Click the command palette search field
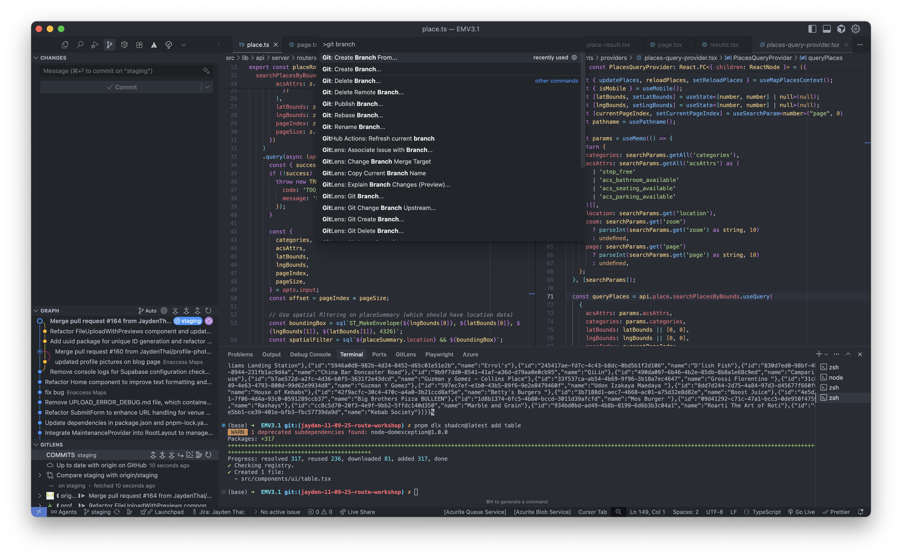Viewport: 902px width, 558px height. [449, 44]
